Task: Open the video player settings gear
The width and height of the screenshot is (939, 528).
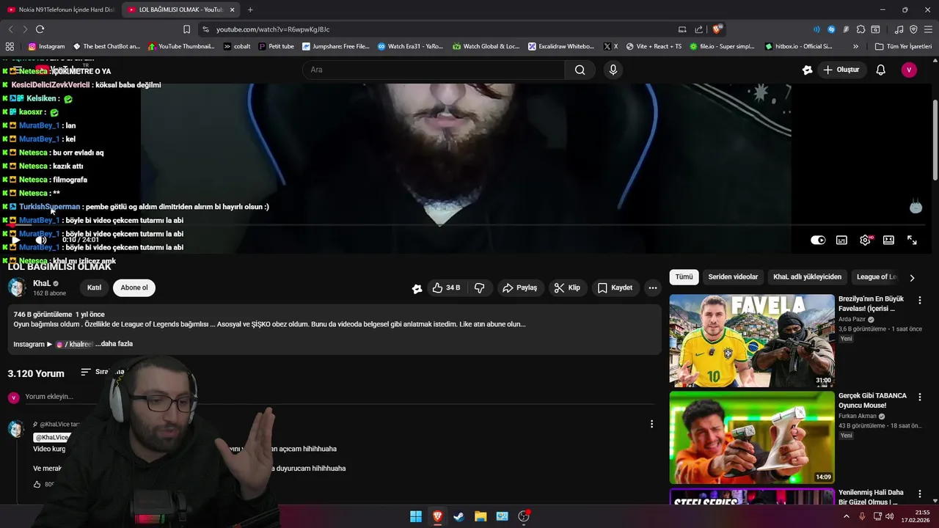Action: tap(865, 240)
